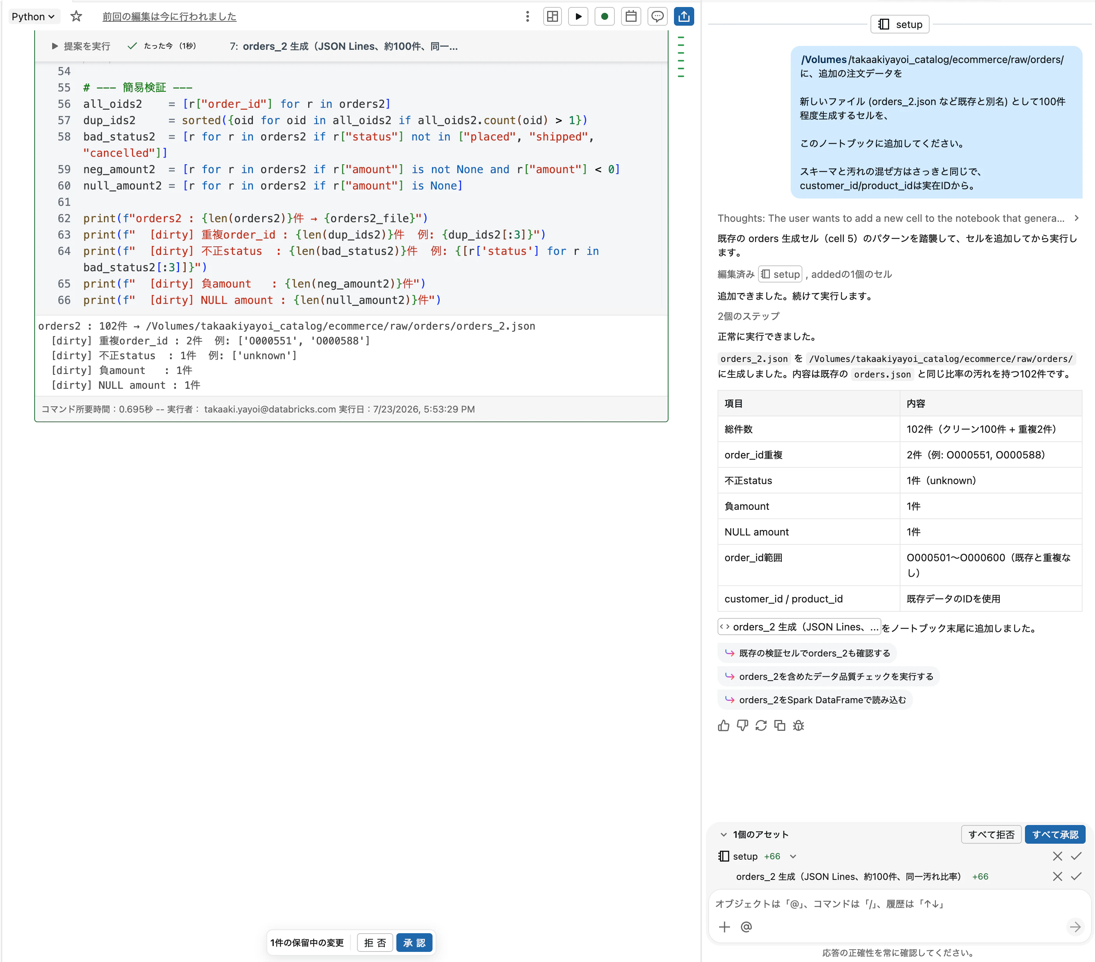
Task: Click the user message bubble text /Volumes path
Action: [932, 60]
